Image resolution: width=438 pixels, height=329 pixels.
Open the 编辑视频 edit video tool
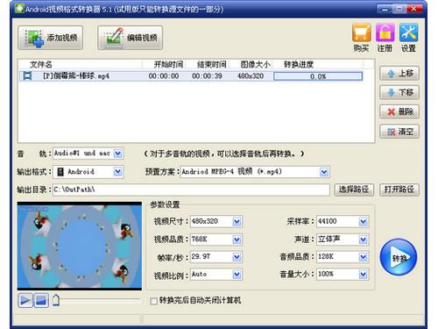click(x=130, y=38)
